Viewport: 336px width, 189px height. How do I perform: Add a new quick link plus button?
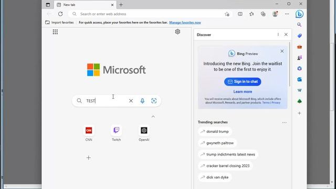point(89,158)
